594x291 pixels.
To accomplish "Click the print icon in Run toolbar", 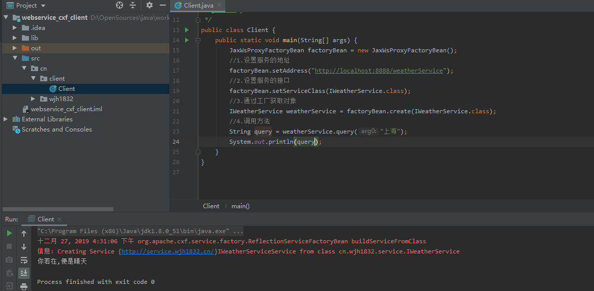I will point(24,286).
